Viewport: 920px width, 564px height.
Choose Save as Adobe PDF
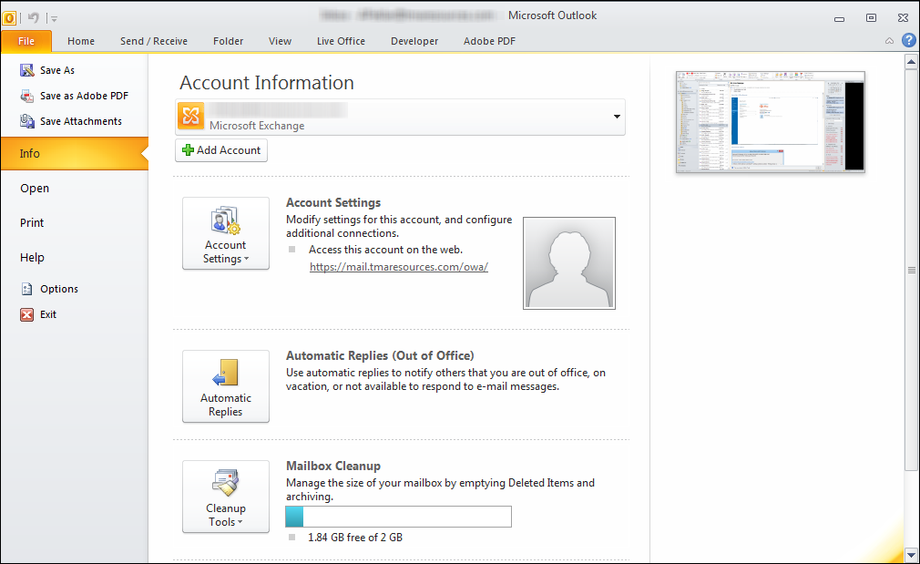coord(84,96)
